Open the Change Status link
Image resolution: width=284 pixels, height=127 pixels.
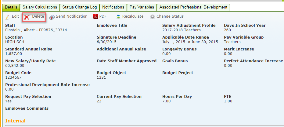click(170, 16)
